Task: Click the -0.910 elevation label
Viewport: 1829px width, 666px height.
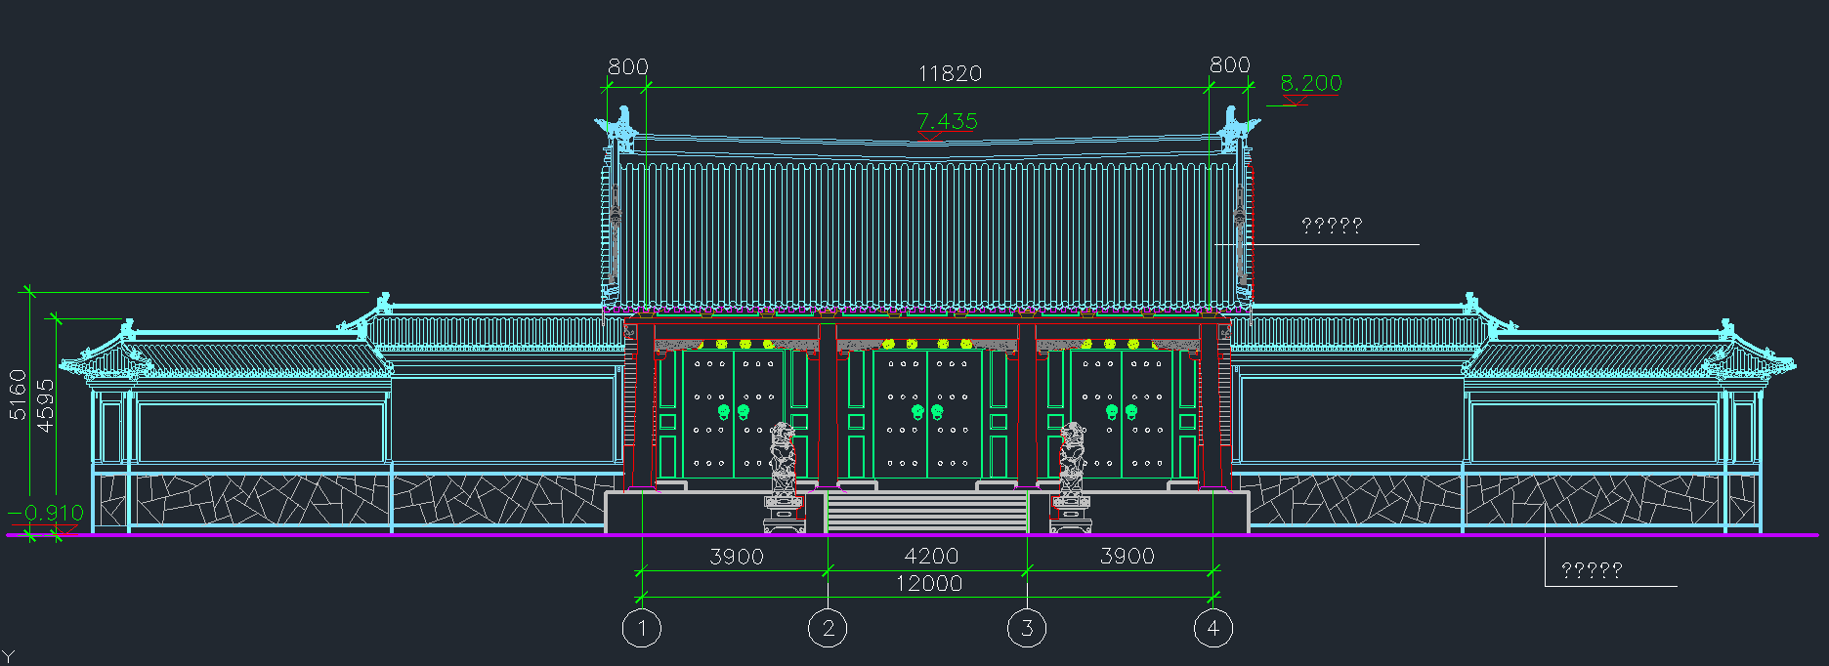Action: (x=49, y=513)
